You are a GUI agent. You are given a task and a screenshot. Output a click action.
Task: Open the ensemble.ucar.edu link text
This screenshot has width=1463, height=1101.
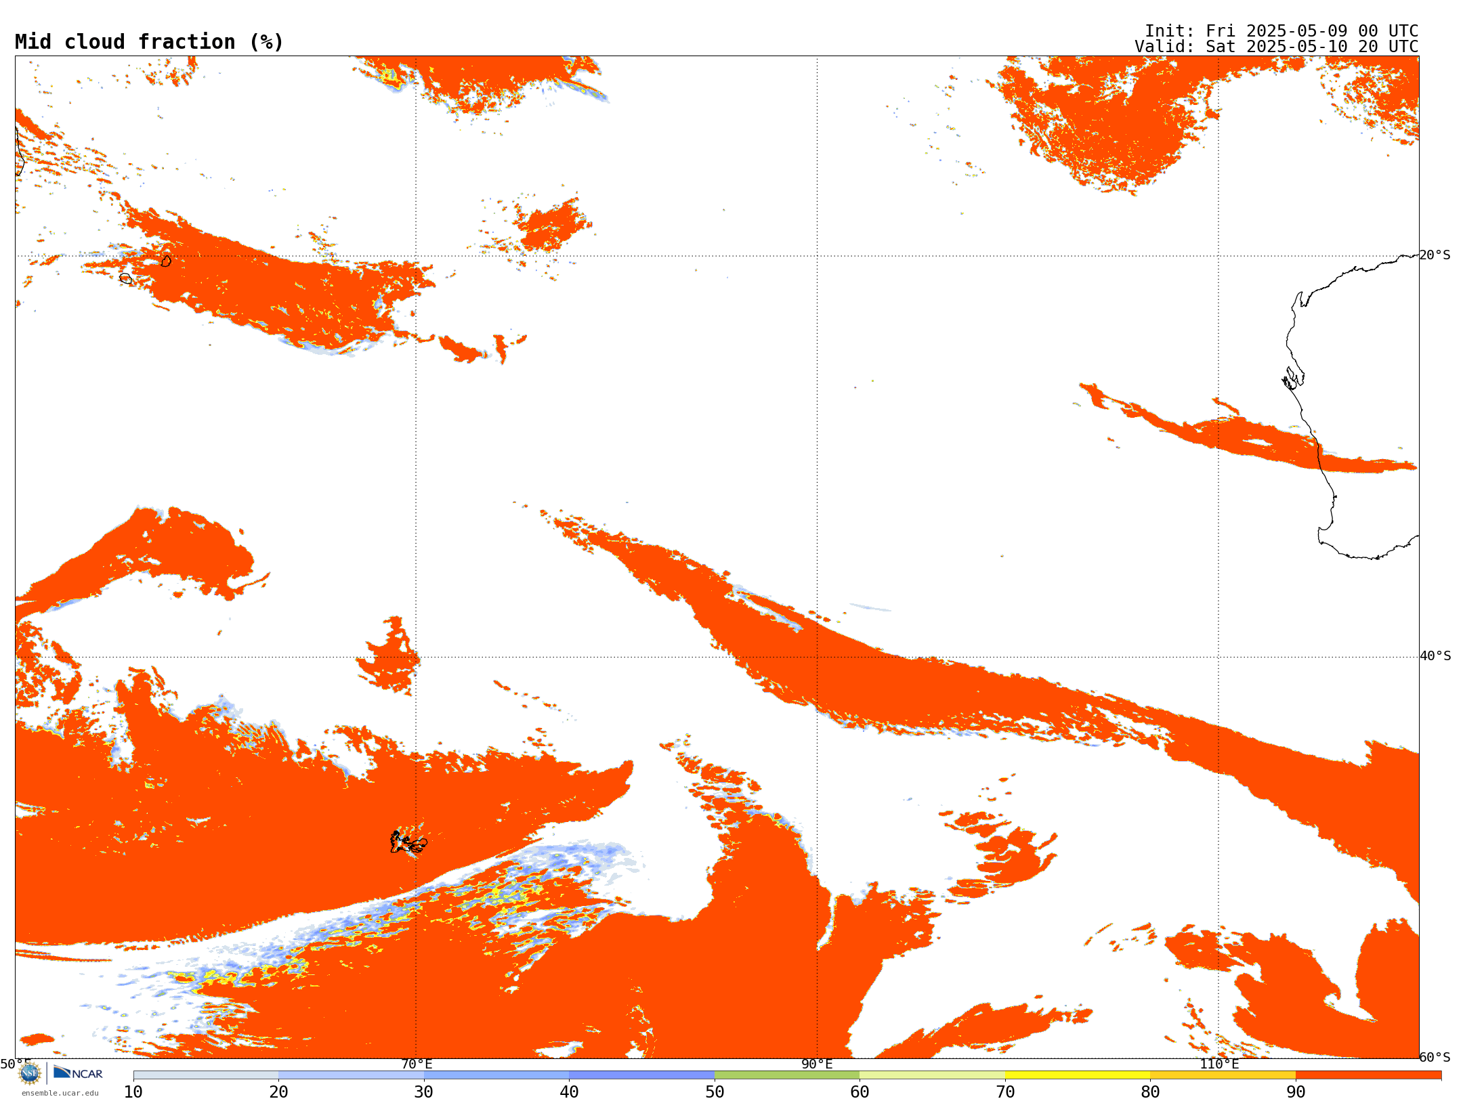coord(60,1093)
